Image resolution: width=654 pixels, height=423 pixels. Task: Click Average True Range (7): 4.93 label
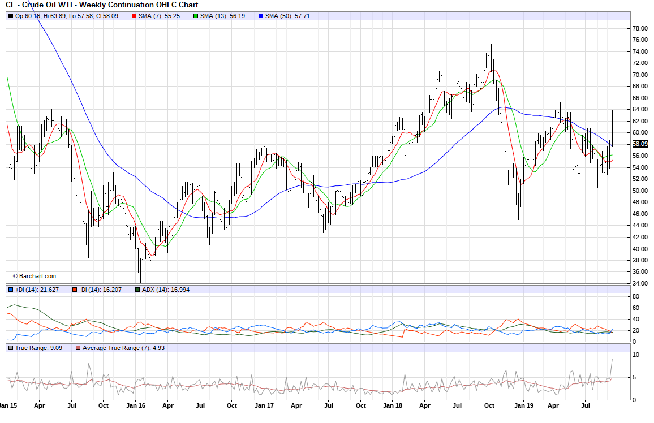pyautogui.click(x=123, y=348)
